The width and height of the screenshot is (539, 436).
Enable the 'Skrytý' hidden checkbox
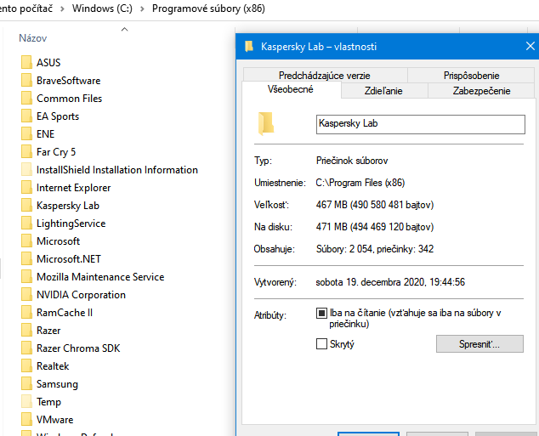click(x=321, y=344)
